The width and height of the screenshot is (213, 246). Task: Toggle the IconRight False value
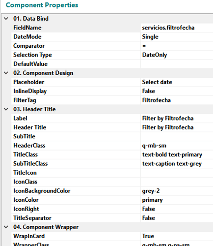tap(177, 209)
